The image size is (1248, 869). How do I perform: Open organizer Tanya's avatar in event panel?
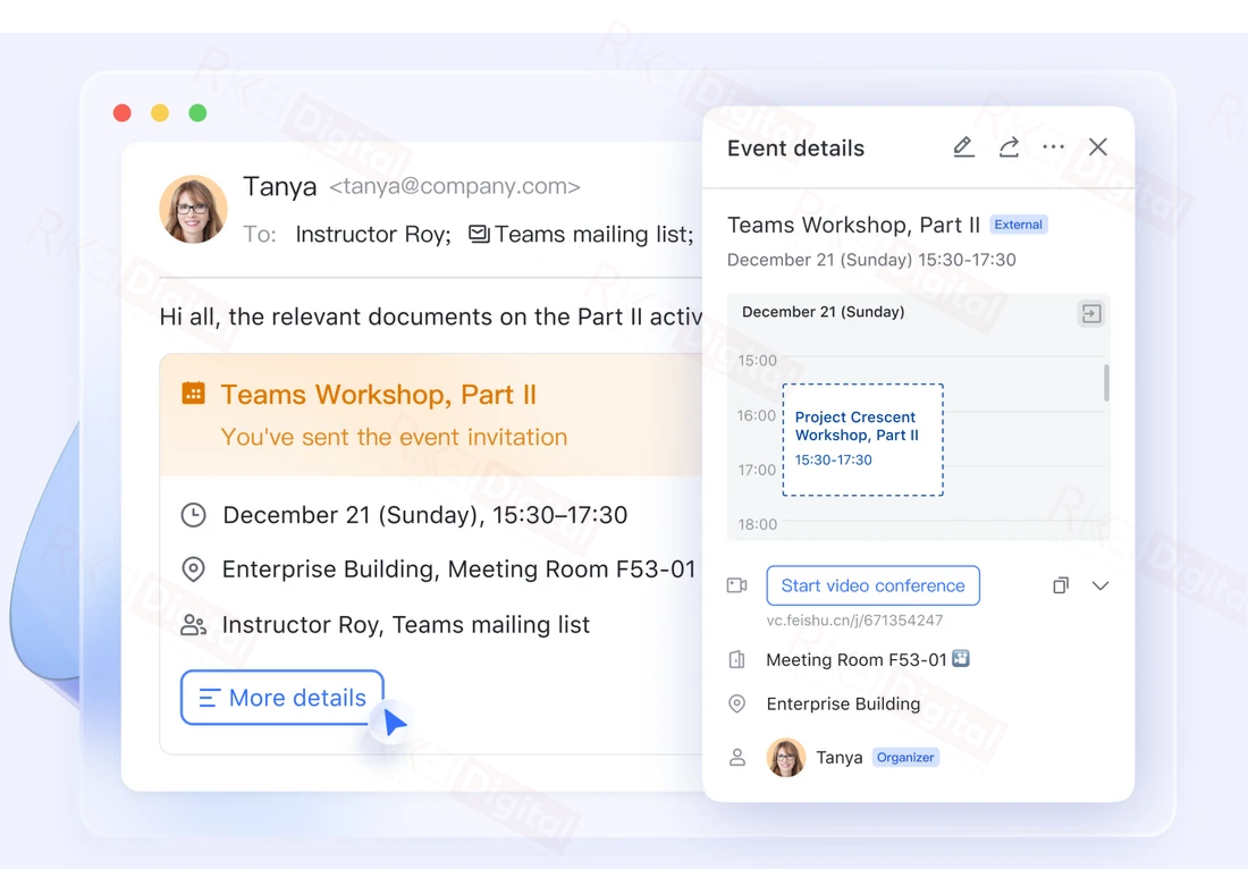(x=786, y=757)
